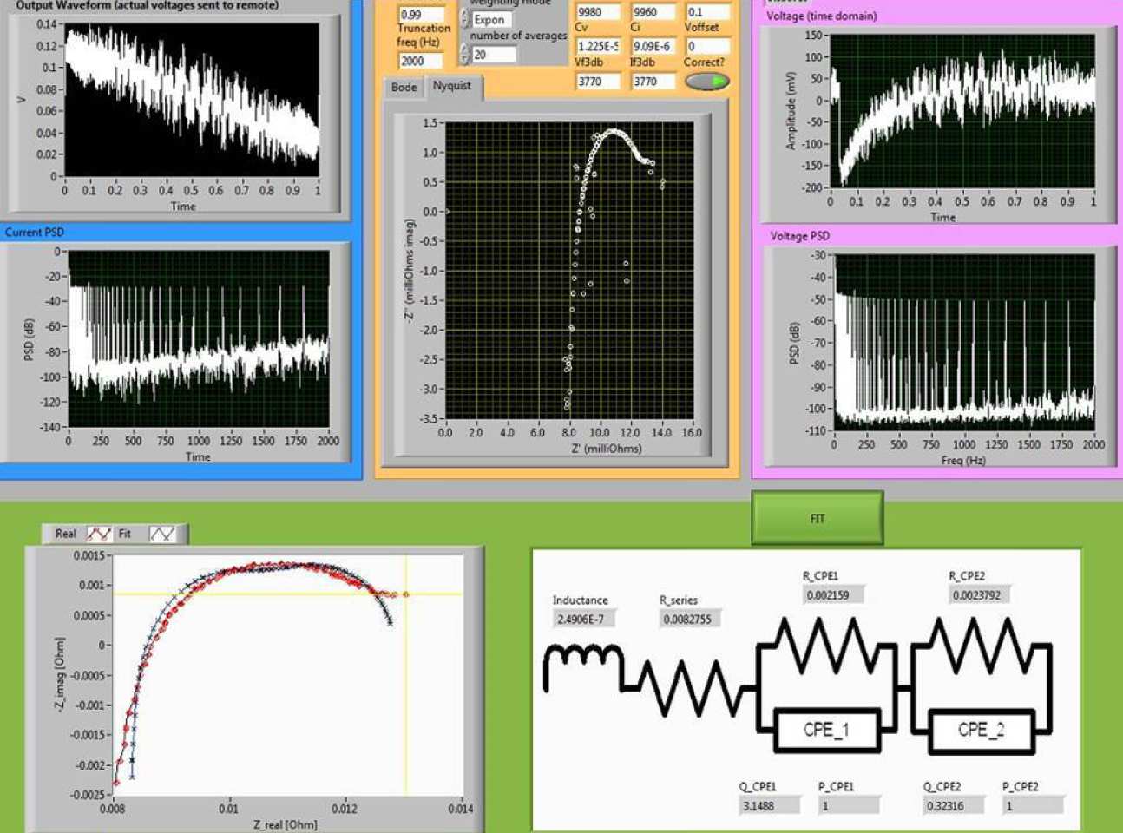
Task: Click the Fit plot legend icon
Action: click(162, 534)
